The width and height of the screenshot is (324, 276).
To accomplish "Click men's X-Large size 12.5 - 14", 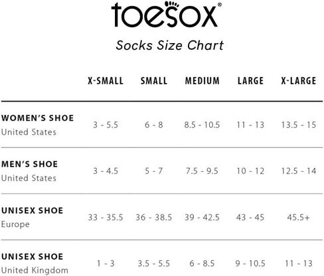I will click(x=299, y=171).
